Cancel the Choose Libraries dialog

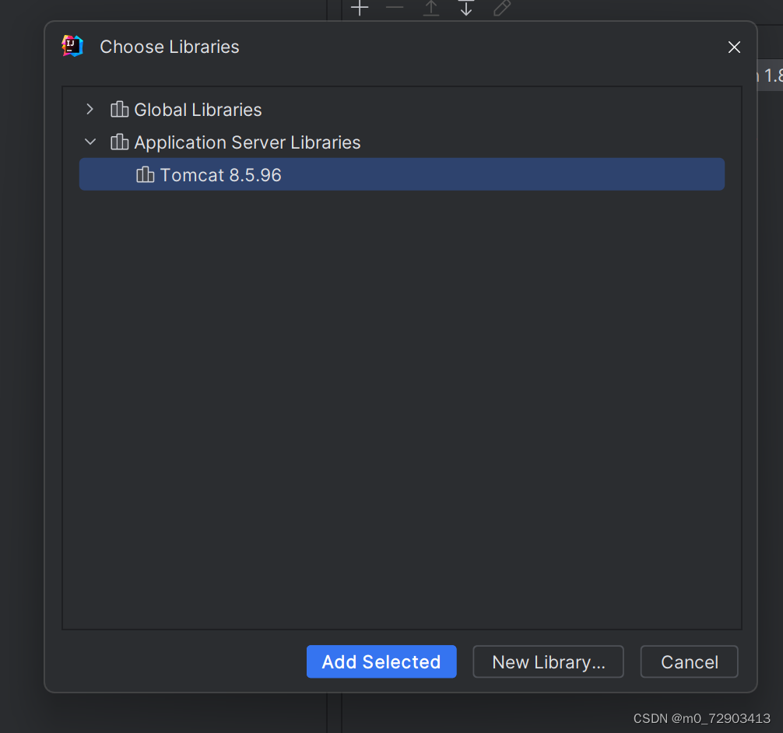[x=689, y=661]
